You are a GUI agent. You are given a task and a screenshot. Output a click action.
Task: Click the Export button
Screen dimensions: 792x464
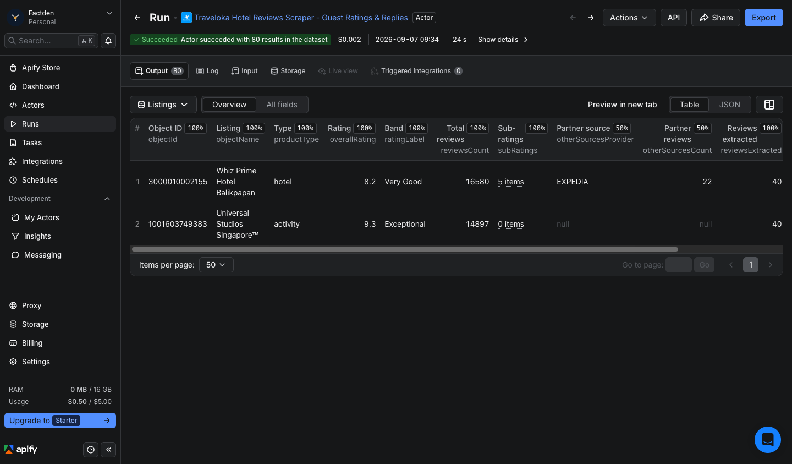click(764, 18)
